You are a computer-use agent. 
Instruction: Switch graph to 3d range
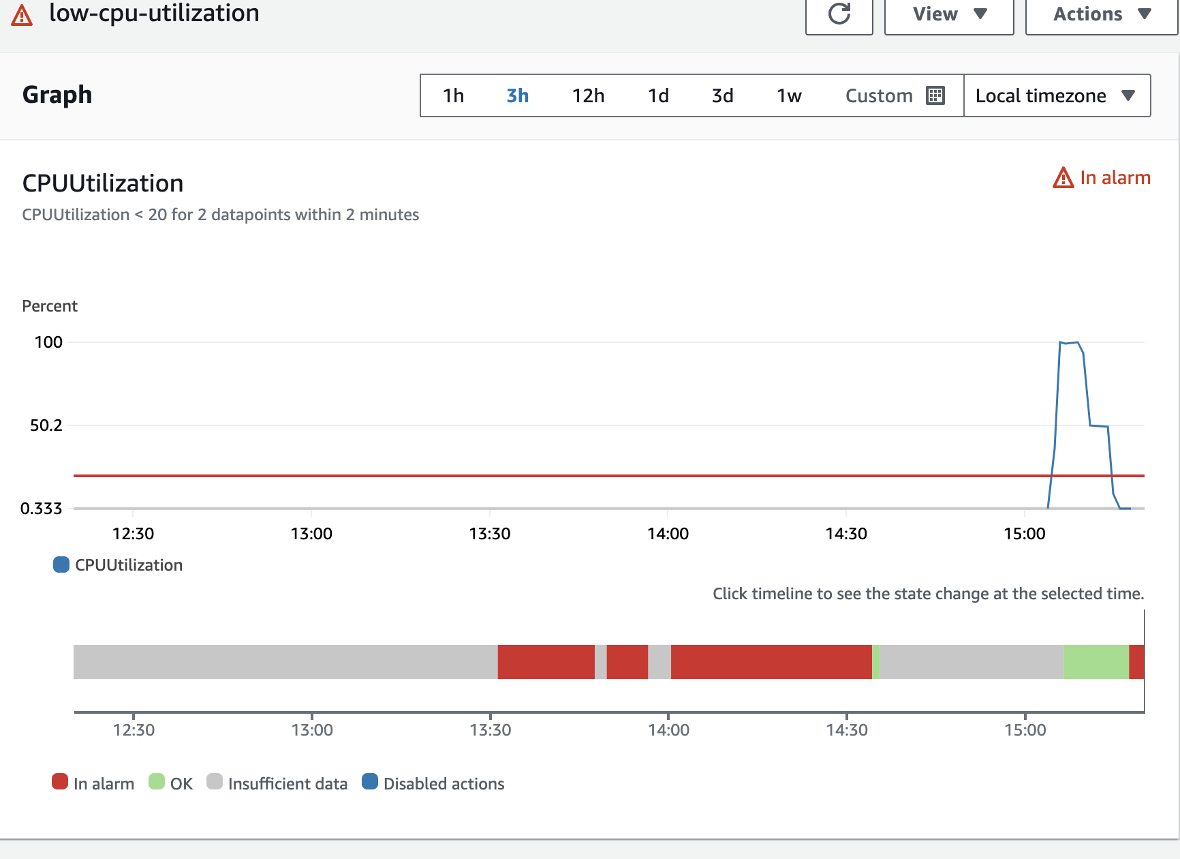(x=722, y=95)
